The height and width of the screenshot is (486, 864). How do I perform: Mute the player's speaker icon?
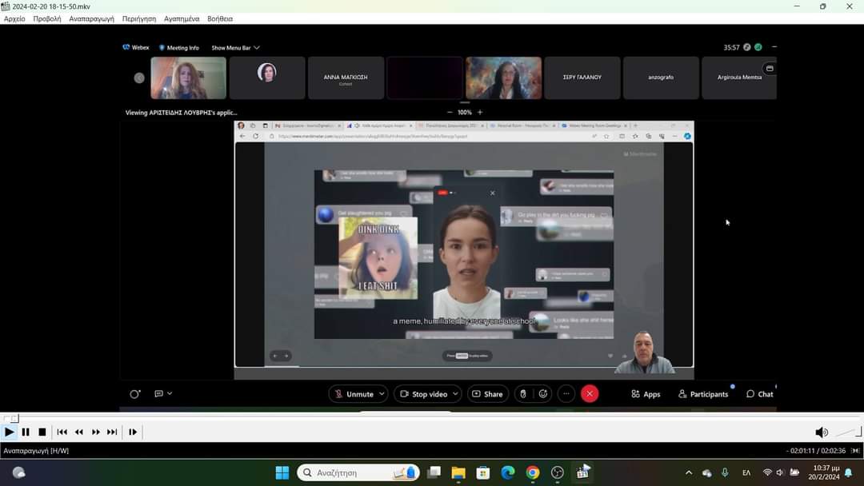click(821, 432)
